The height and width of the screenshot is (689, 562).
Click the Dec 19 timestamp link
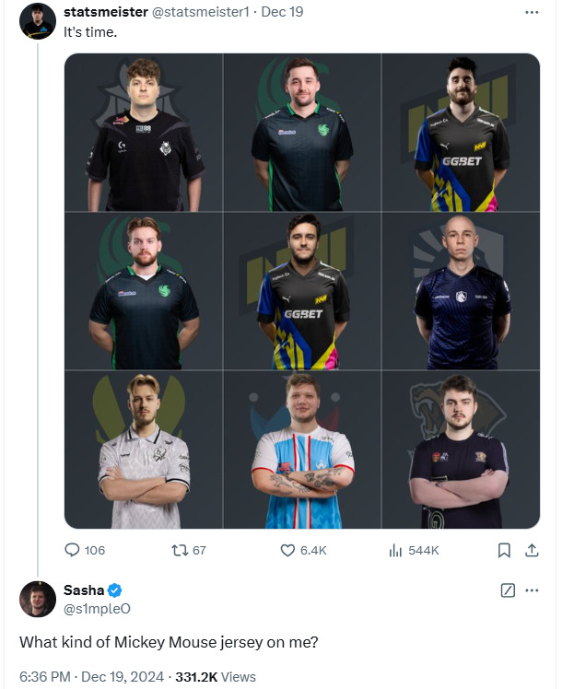281,12
